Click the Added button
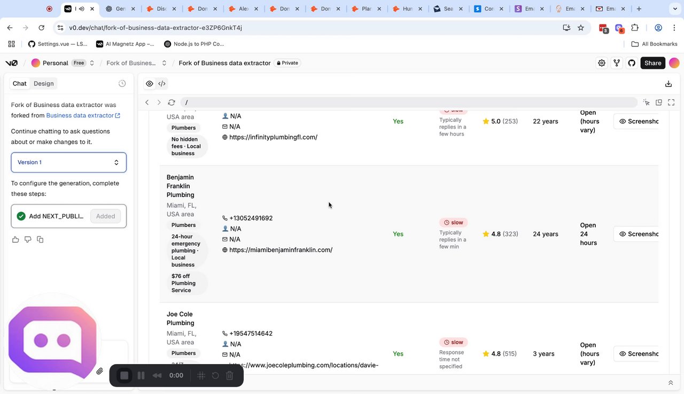Viewport: 684px width, 394px height. pyautogui.click(x=105, y=216)
